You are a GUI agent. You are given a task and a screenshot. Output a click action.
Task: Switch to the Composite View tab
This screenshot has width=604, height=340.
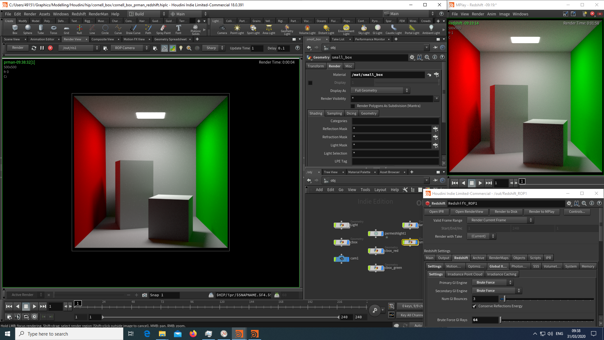[103, 39]
